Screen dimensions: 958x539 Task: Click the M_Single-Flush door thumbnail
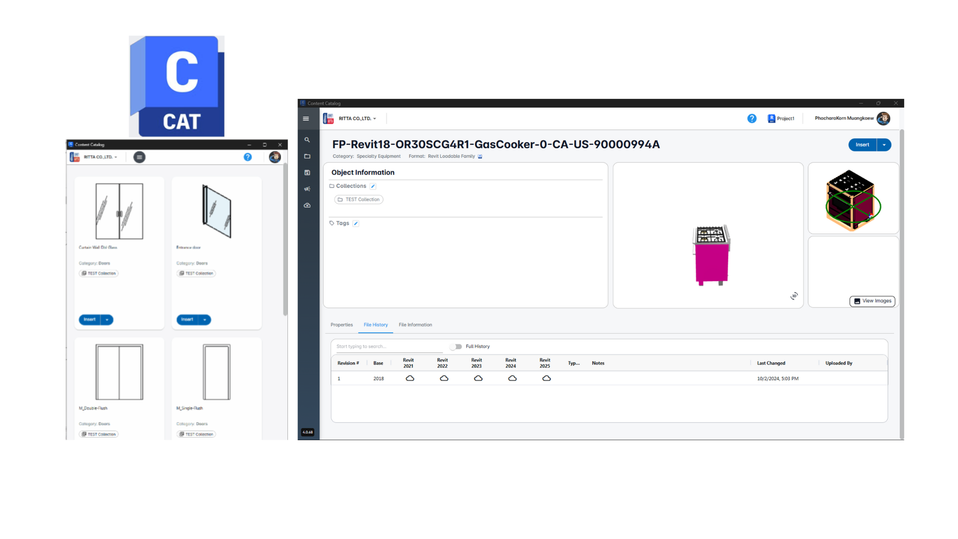coord(217,372)
